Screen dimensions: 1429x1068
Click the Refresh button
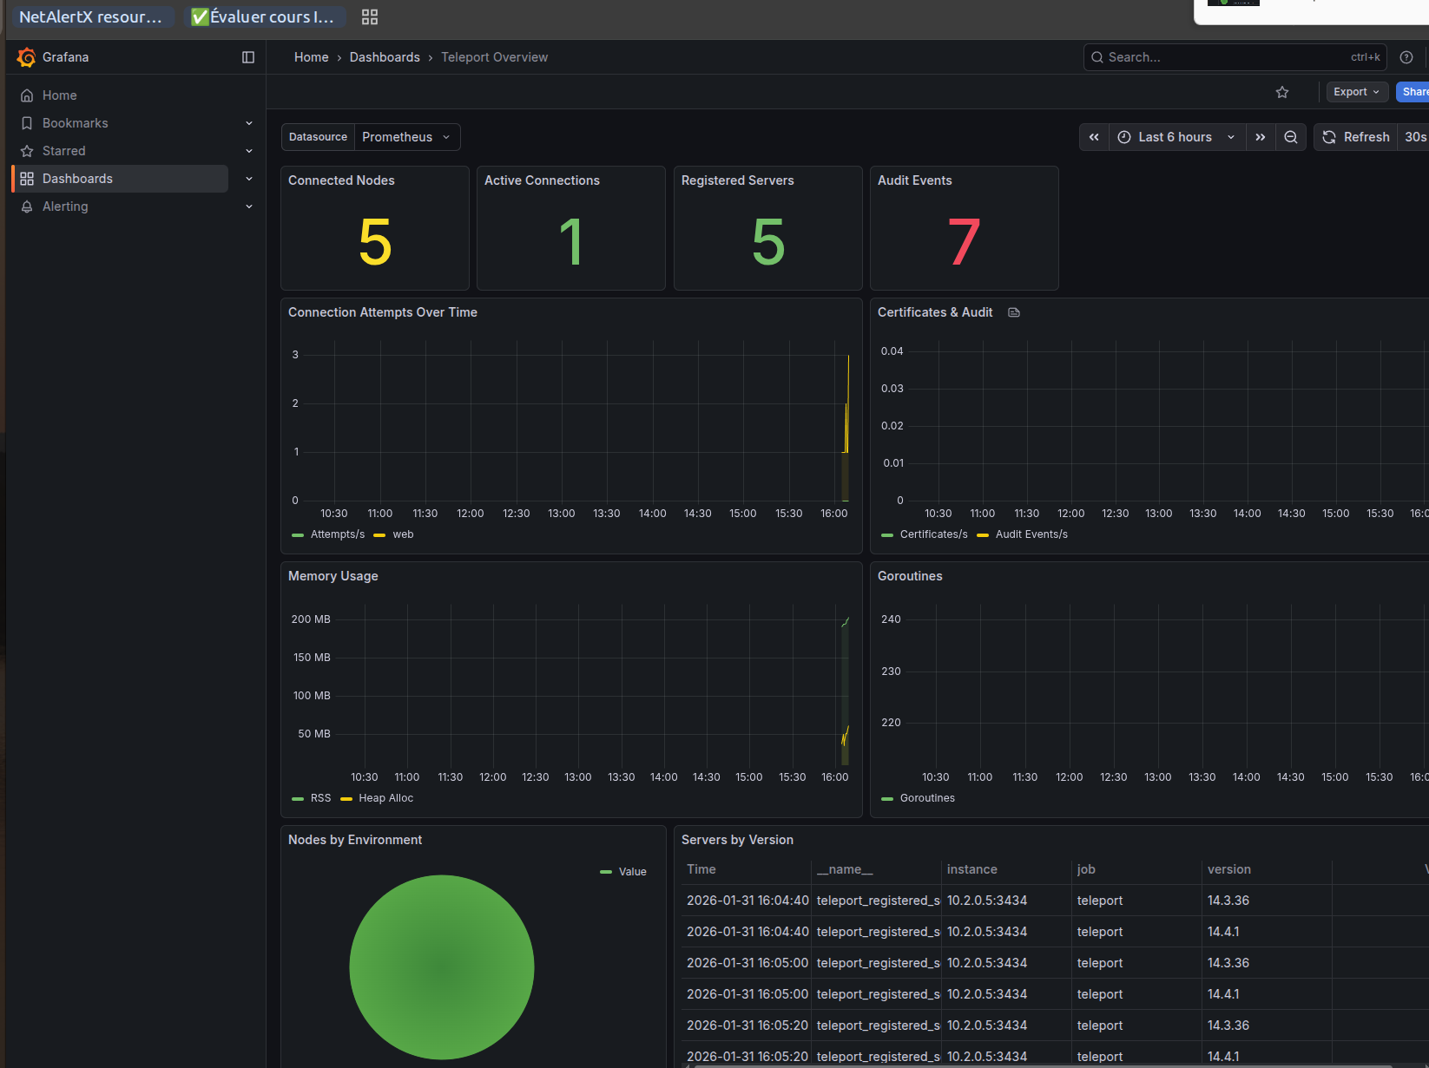point(1356,137)
